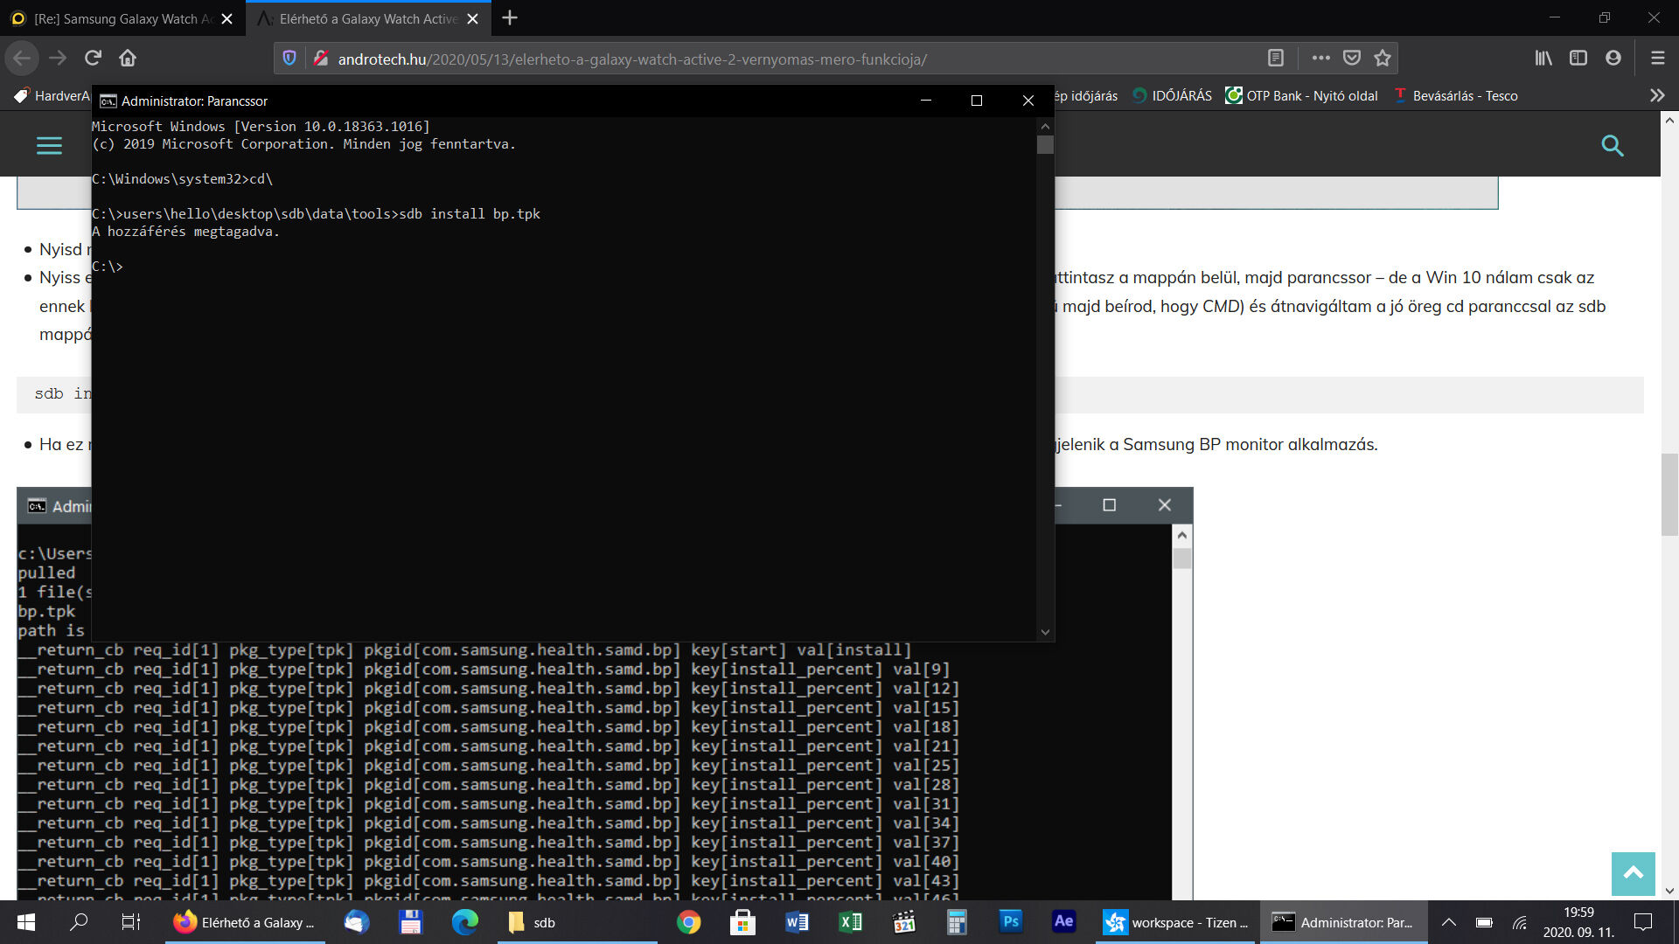Launch Photoshop from the taskbar
Image resolution: width=1679 pixels, height=944 pixels.
point(1010,922)
